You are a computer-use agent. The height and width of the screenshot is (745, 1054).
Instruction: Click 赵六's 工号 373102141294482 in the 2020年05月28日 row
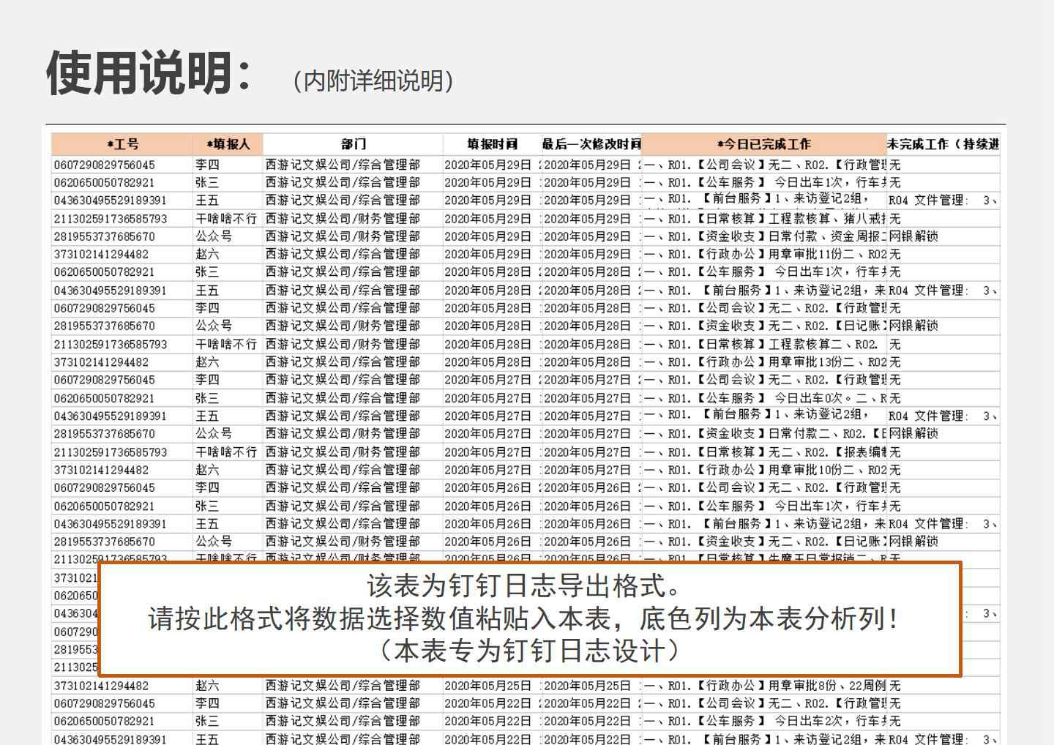(122, 362)
